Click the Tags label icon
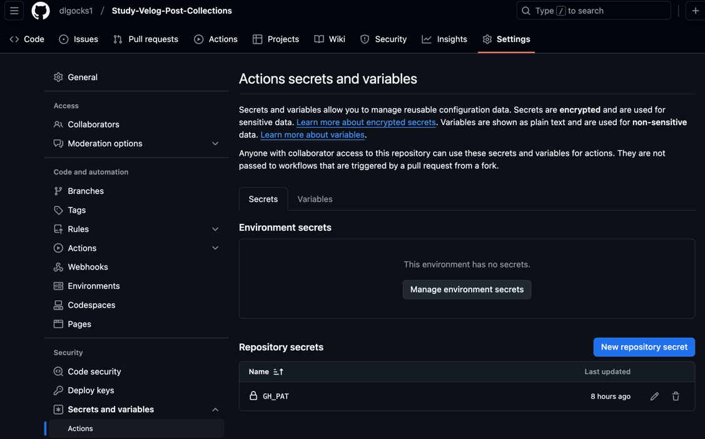 tap(58, 210)
